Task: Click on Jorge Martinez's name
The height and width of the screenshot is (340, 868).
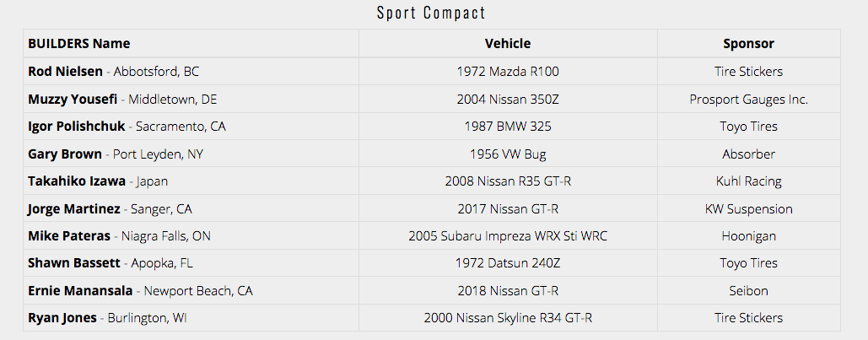Action: [x=73, y=209]
